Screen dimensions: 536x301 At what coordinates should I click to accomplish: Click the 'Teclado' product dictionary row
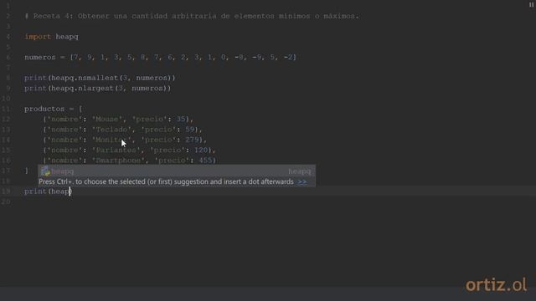[122, 130]
